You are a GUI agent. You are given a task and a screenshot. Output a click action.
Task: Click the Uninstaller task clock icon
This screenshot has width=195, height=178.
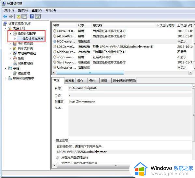[55, 67]
